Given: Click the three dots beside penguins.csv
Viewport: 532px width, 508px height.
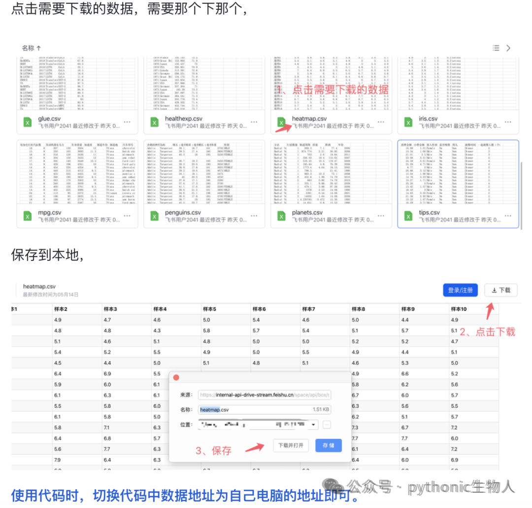Looking at the screenshot, I should (x=254, y=216).
